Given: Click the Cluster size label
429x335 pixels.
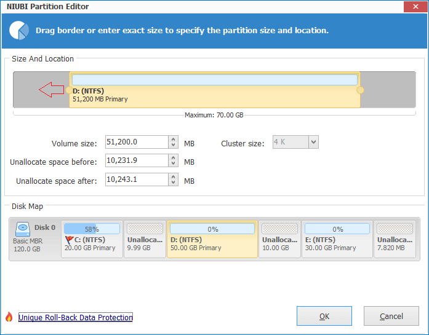Looking at the screenshot, I should click(243, 144).
